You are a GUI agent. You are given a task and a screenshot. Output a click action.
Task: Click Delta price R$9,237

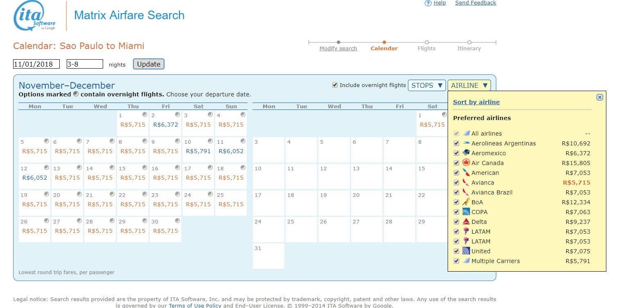[578, 222]
